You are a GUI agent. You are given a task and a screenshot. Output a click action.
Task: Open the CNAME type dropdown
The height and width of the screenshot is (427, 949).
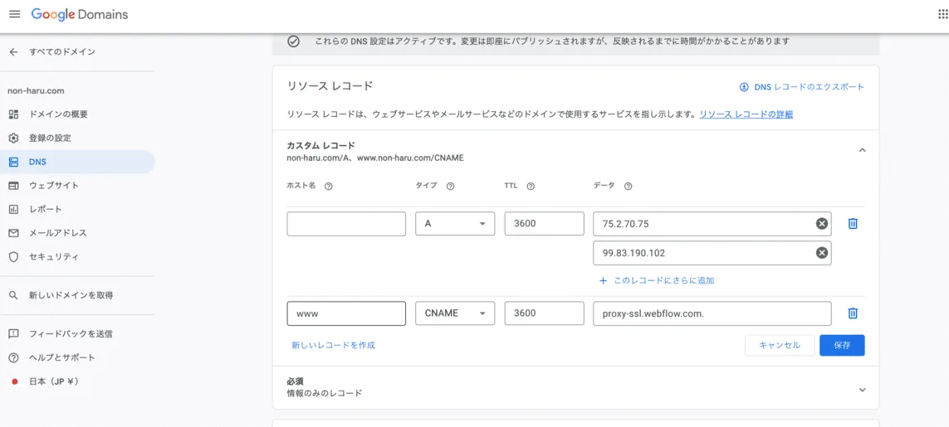click(x=455, y=313)
